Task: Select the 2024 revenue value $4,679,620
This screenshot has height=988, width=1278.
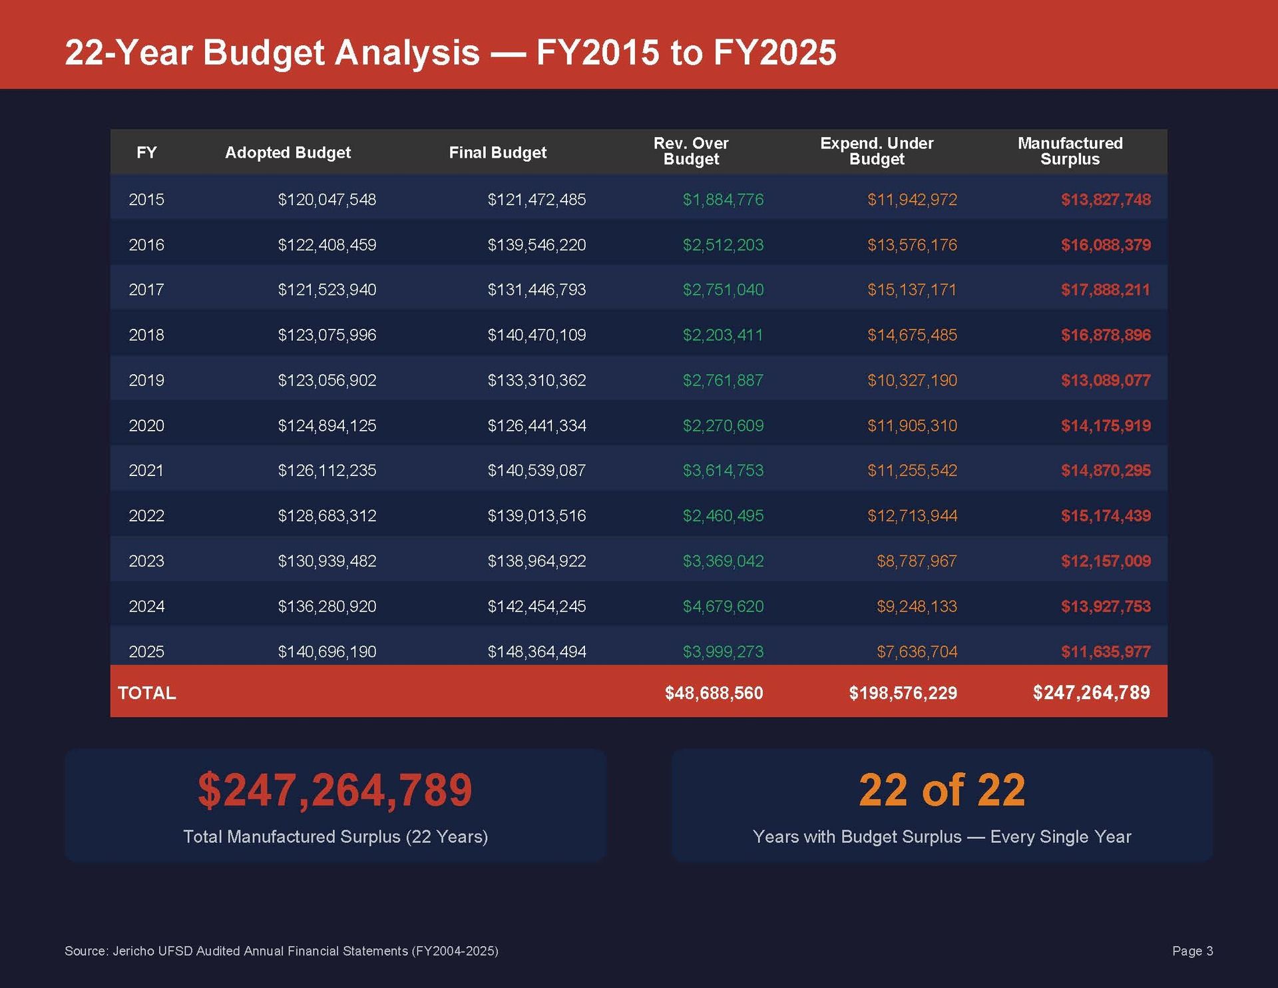Action: [x=723, y=607]
